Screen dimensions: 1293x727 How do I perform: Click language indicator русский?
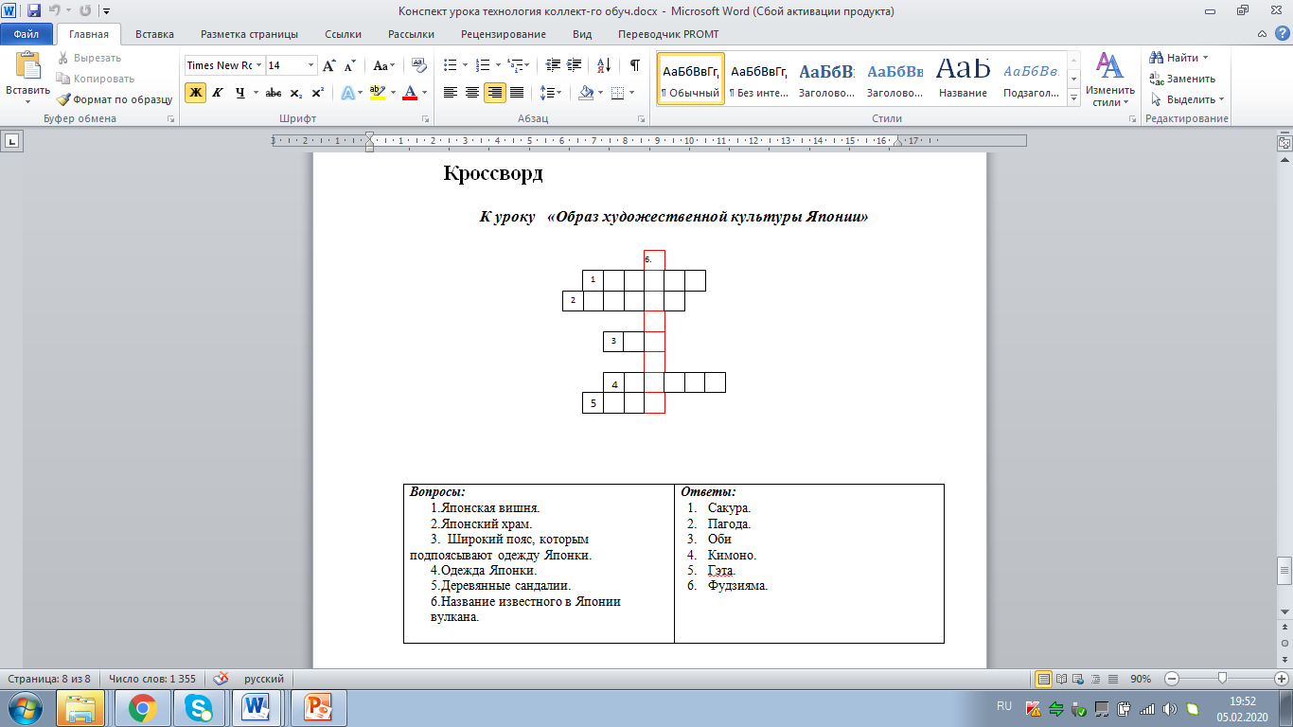tap(264, 679)
